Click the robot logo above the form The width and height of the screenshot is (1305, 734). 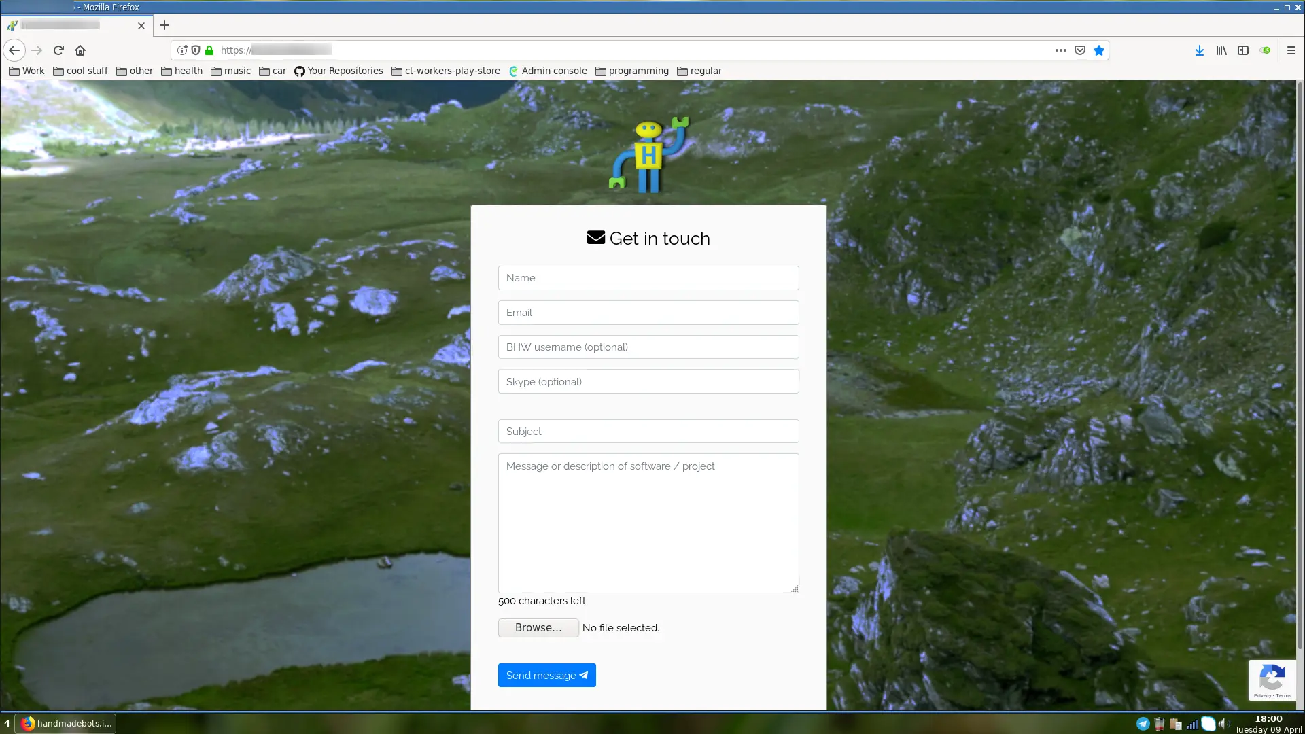click(x=649, y=155)
